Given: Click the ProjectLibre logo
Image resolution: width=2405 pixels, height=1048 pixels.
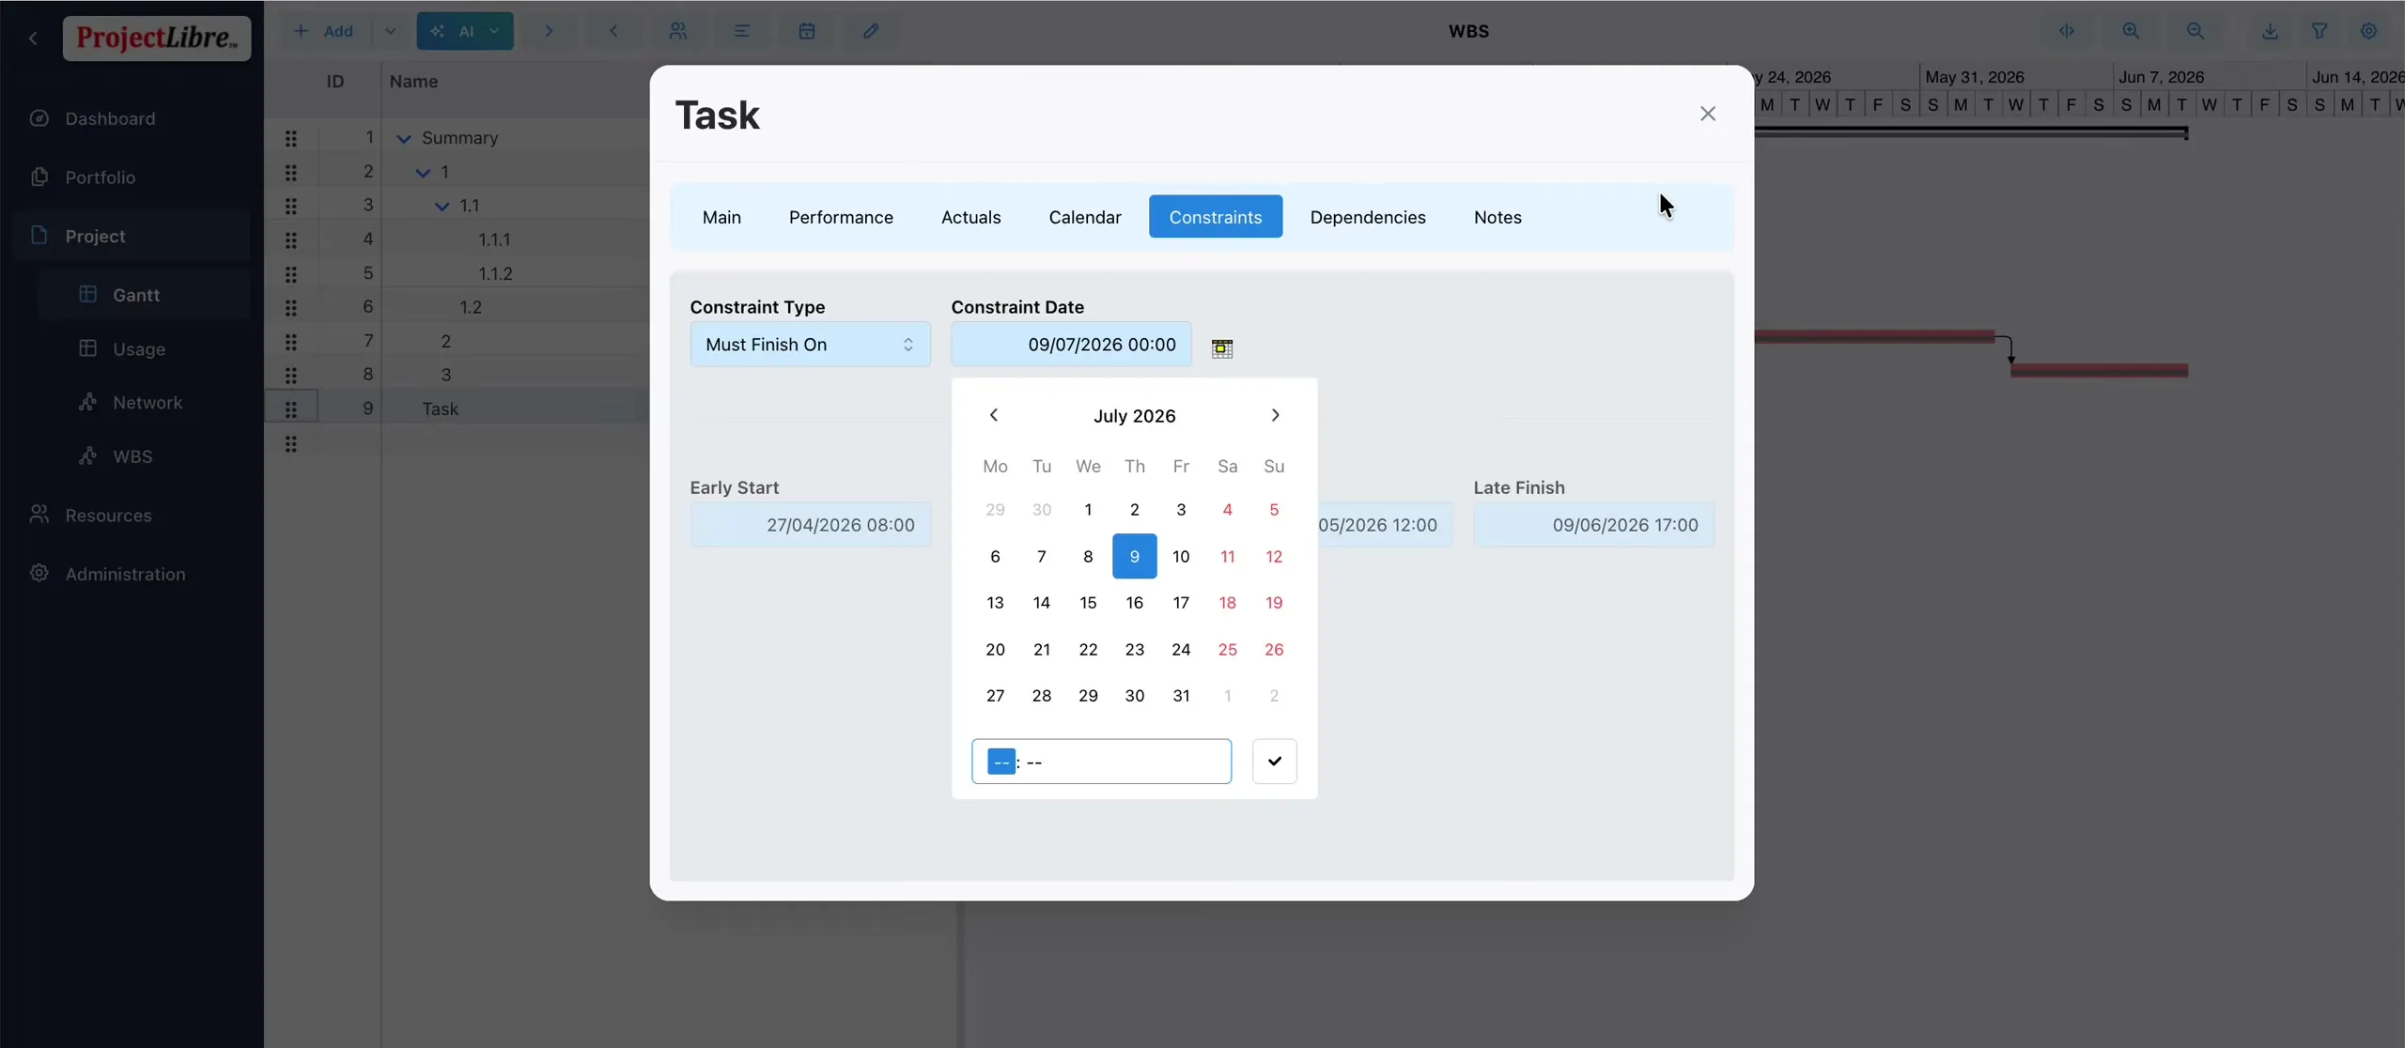Looking at the screenshot, I should 157,38.
